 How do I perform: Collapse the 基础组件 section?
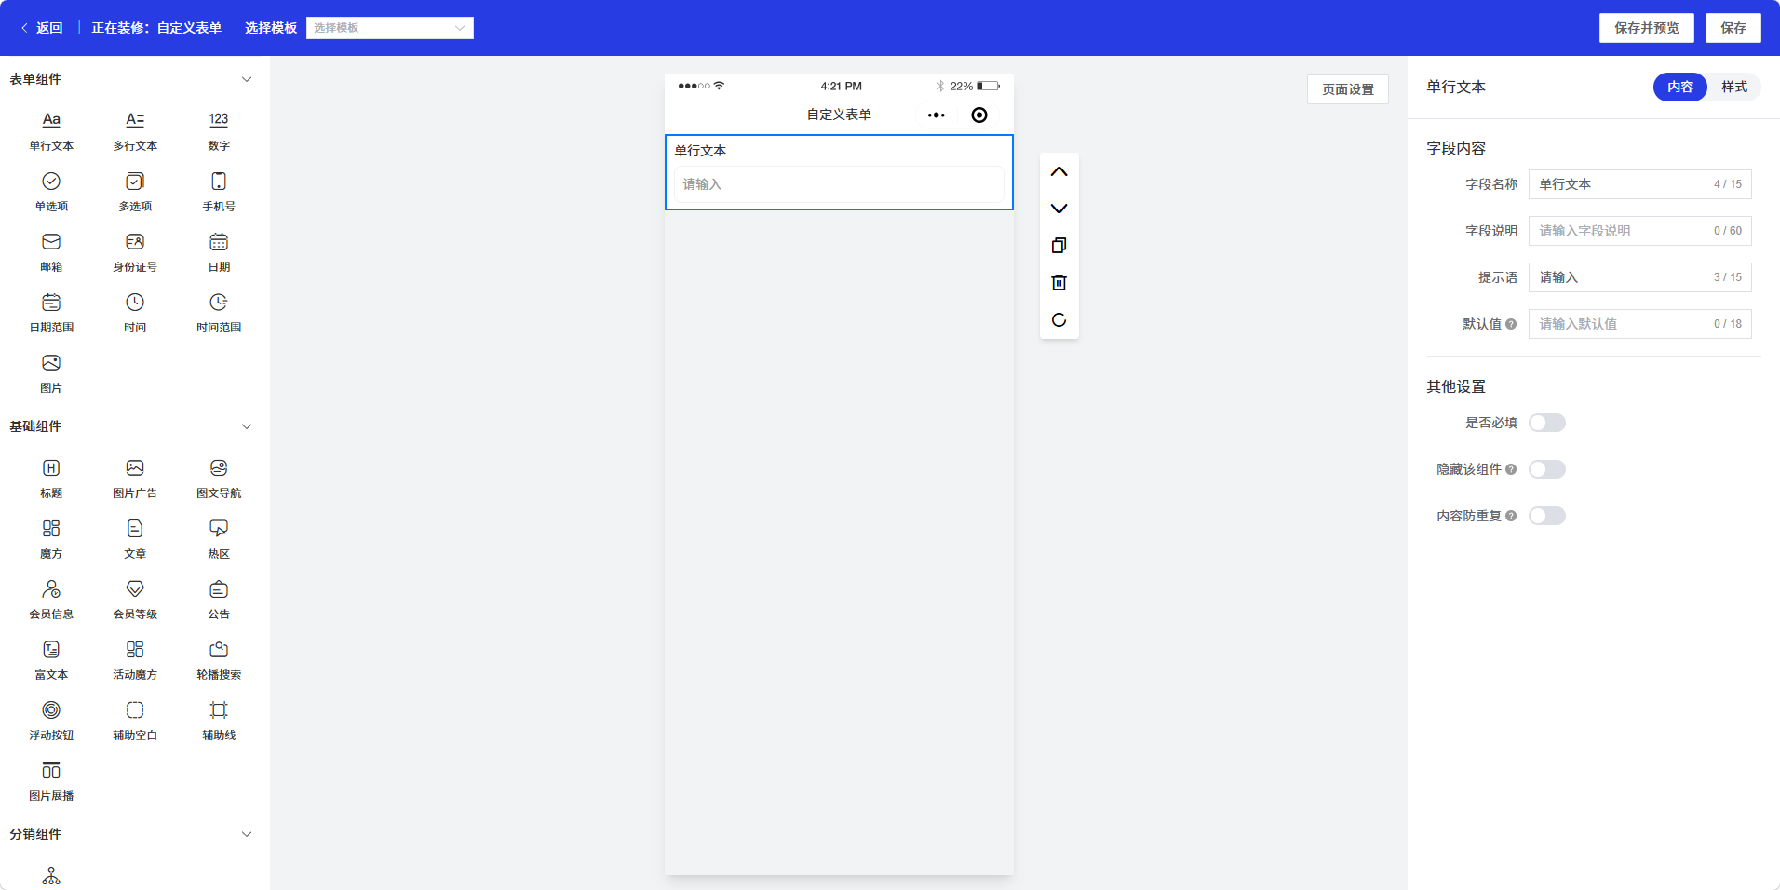pyautogui.click(x=247, y=426)
